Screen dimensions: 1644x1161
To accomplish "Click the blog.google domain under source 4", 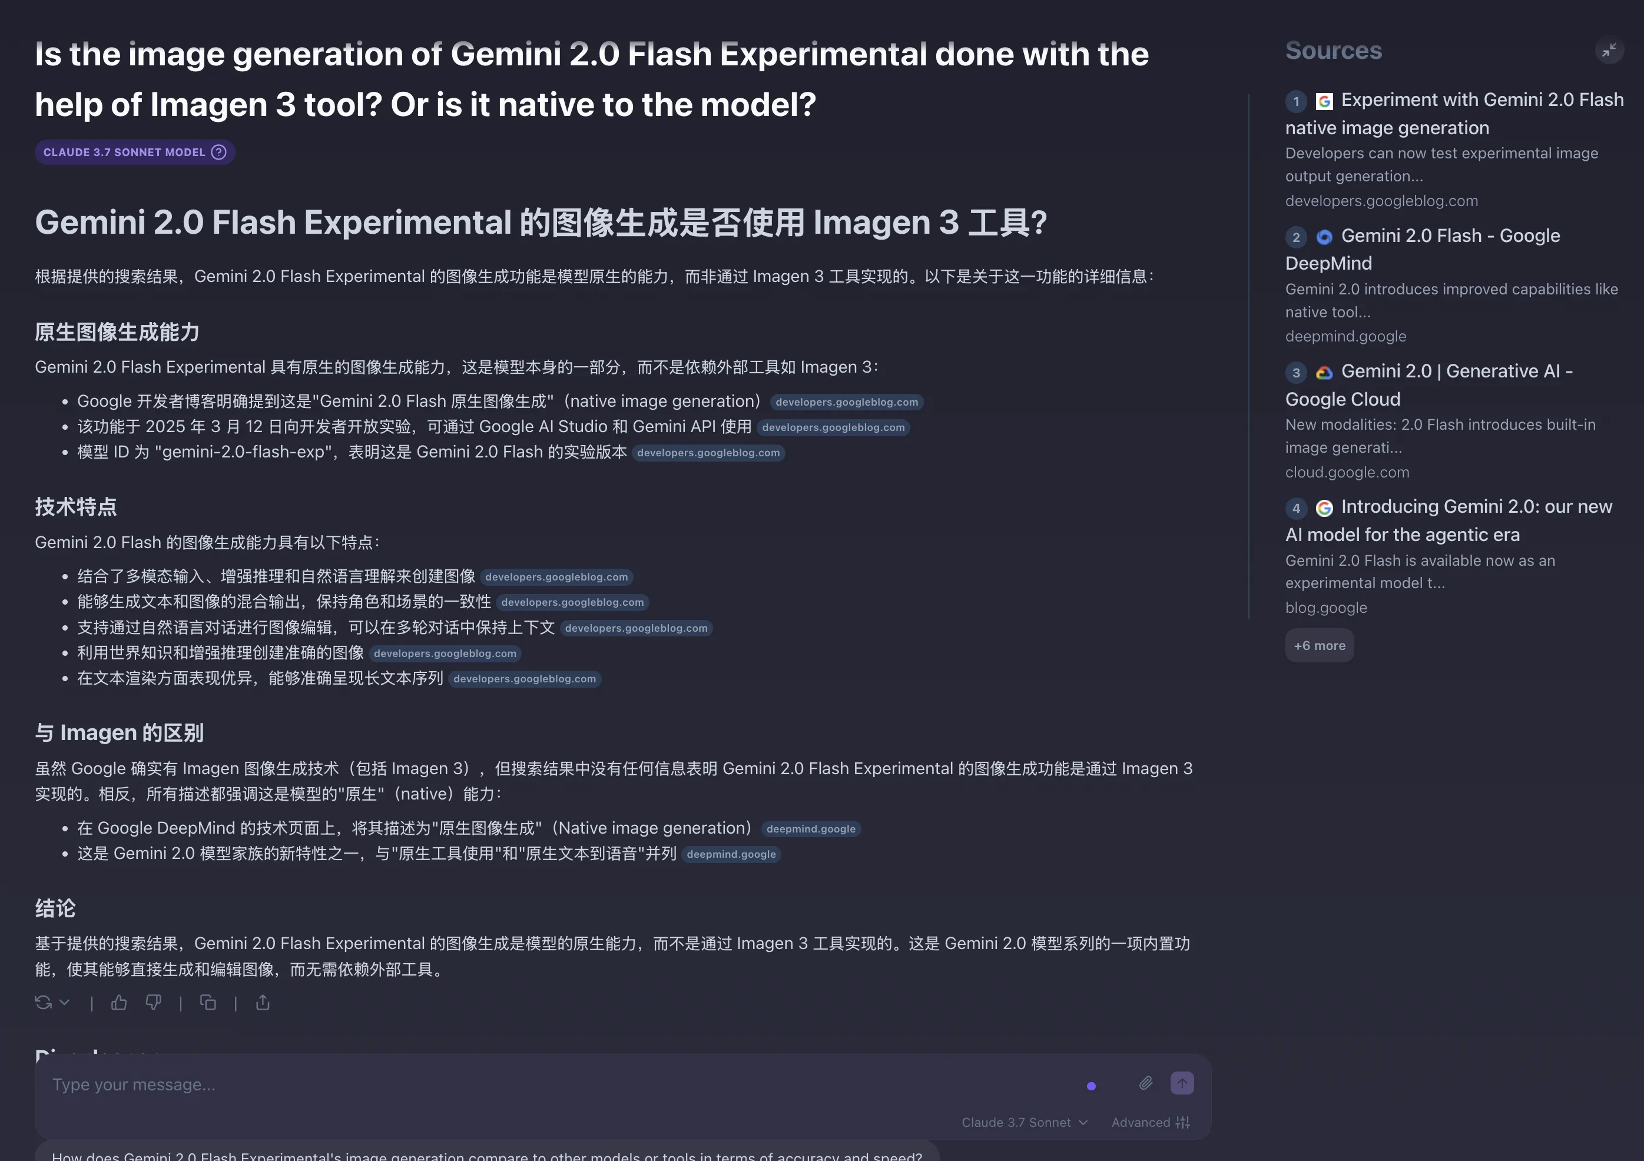I will (x=1326, y=608).
